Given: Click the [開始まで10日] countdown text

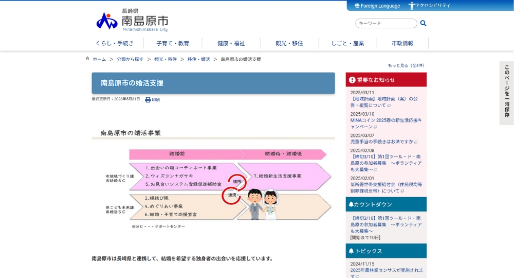Looking at the screenshot, I should (365, 238).
